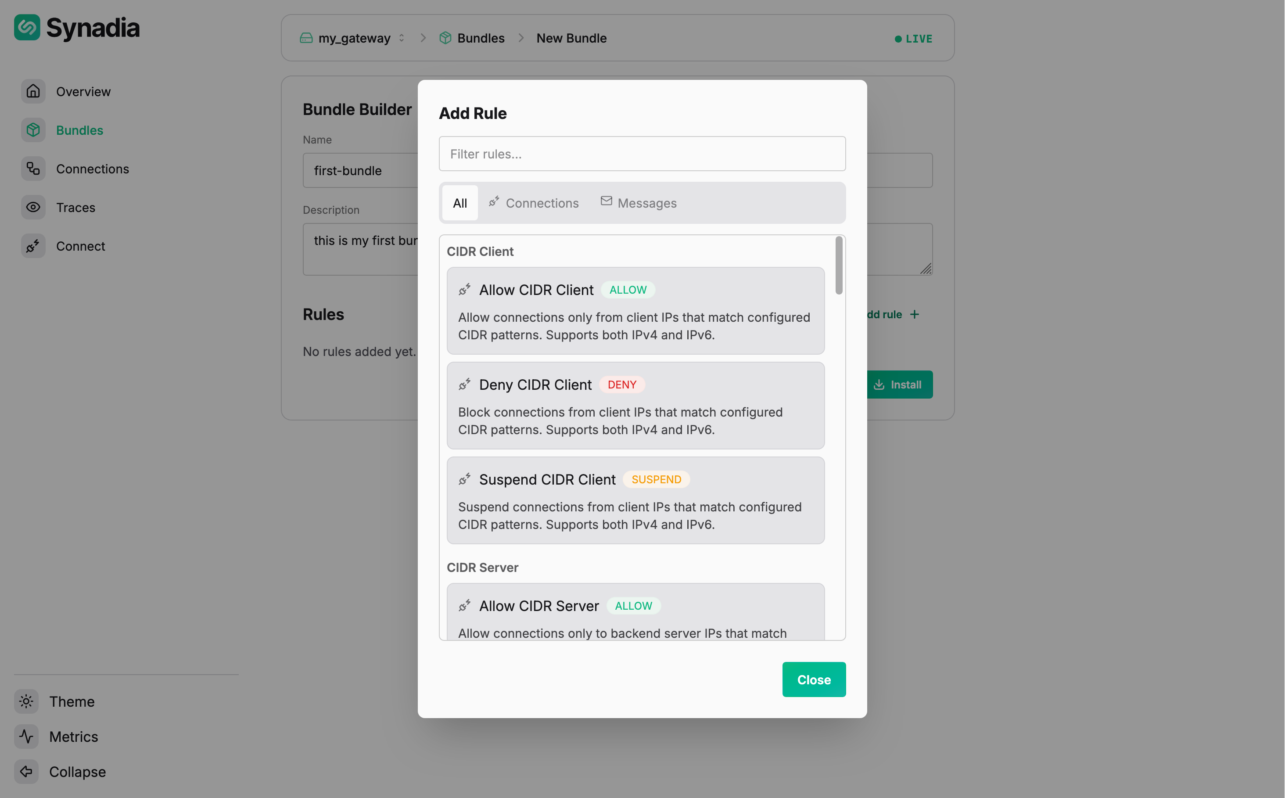Click the Description resize handle

[926, 269]
